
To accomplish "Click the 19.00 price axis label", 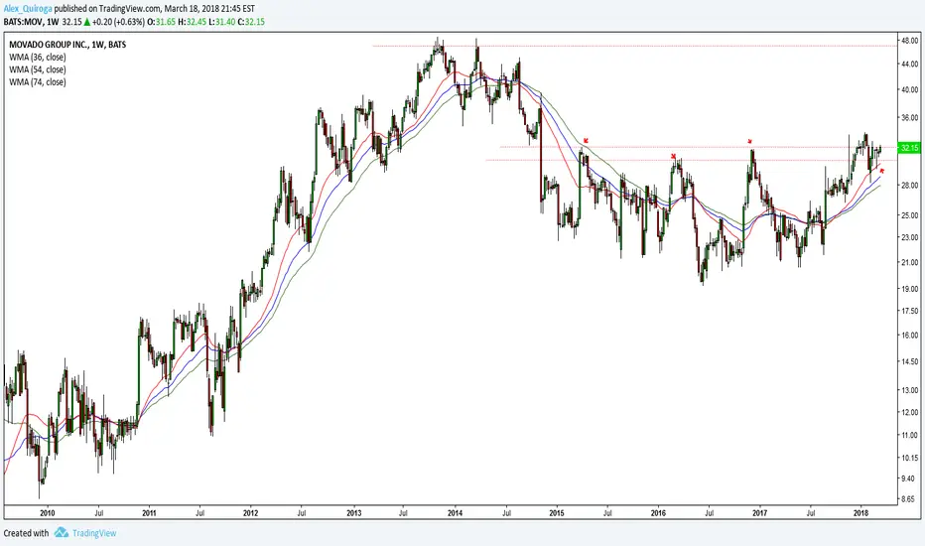I will point(910,289).
